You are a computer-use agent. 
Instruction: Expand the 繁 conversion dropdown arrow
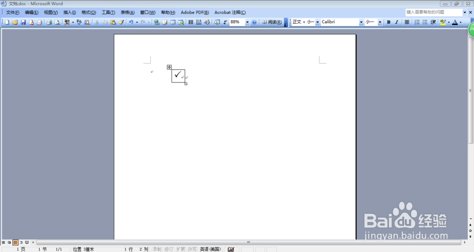(x=73, y=22)
